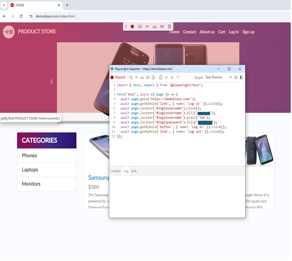Viewport: 292px width, 261px height.
Task: Minimize the Playwright Inspector window
Action: tap(218, 69)
